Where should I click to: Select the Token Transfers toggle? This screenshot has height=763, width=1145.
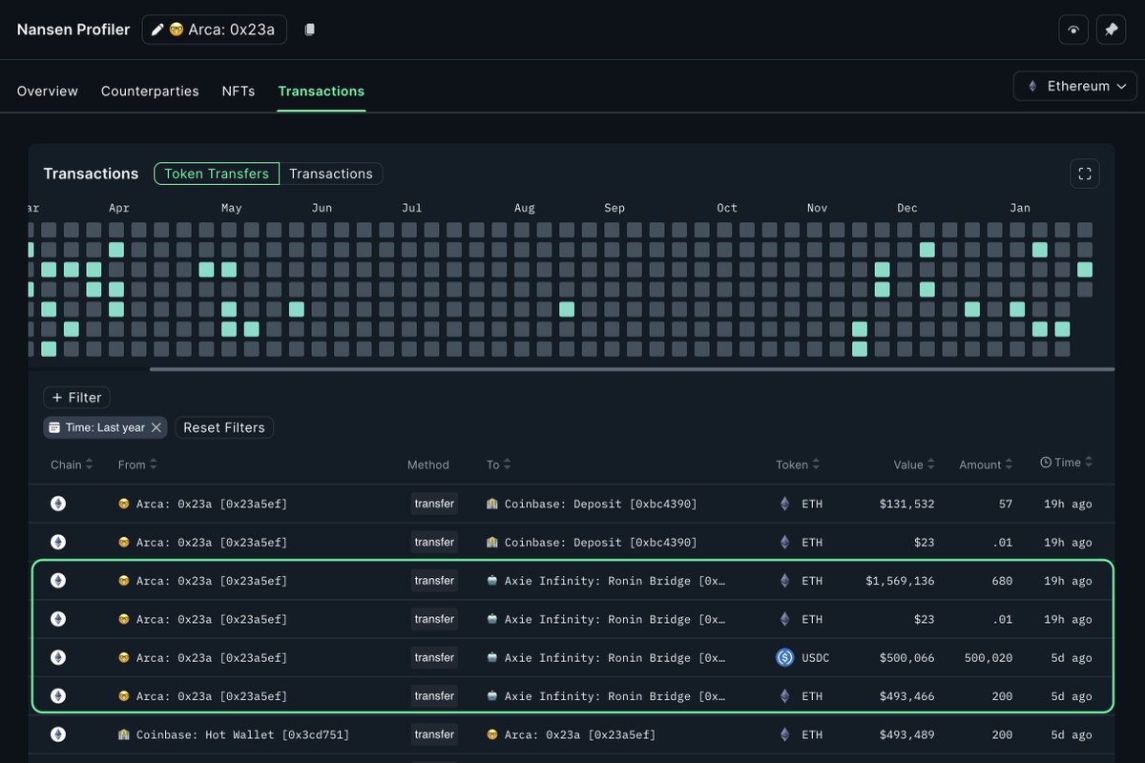pyautogui.click(x=217, y=174)
